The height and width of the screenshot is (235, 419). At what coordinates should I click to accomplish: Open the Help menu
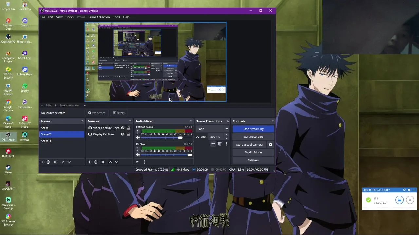(x=126, y=17)
